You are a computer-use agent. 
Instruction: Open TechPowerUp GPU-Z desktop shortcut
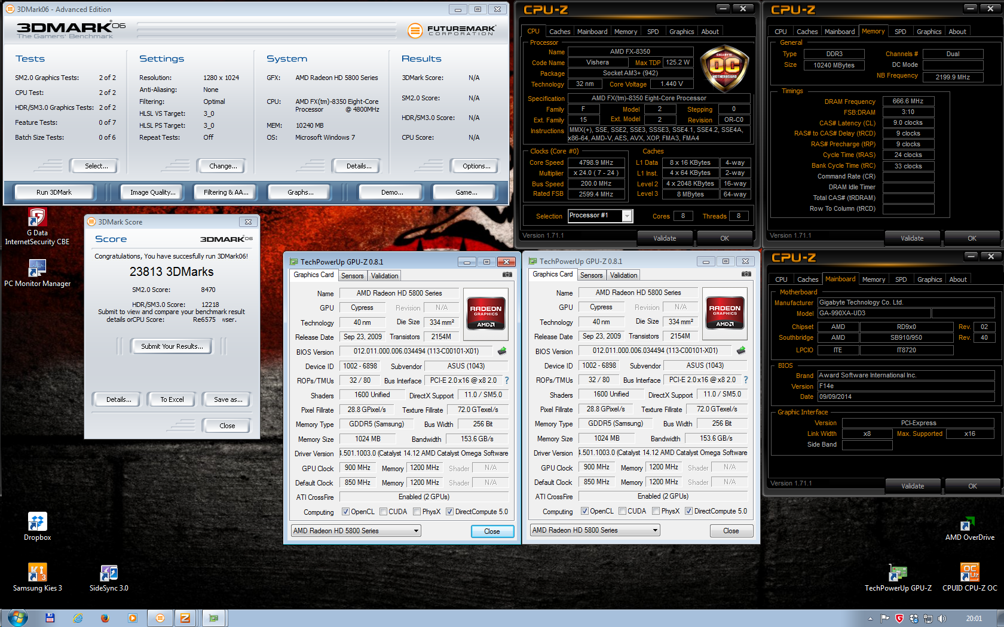coord(898,578)
